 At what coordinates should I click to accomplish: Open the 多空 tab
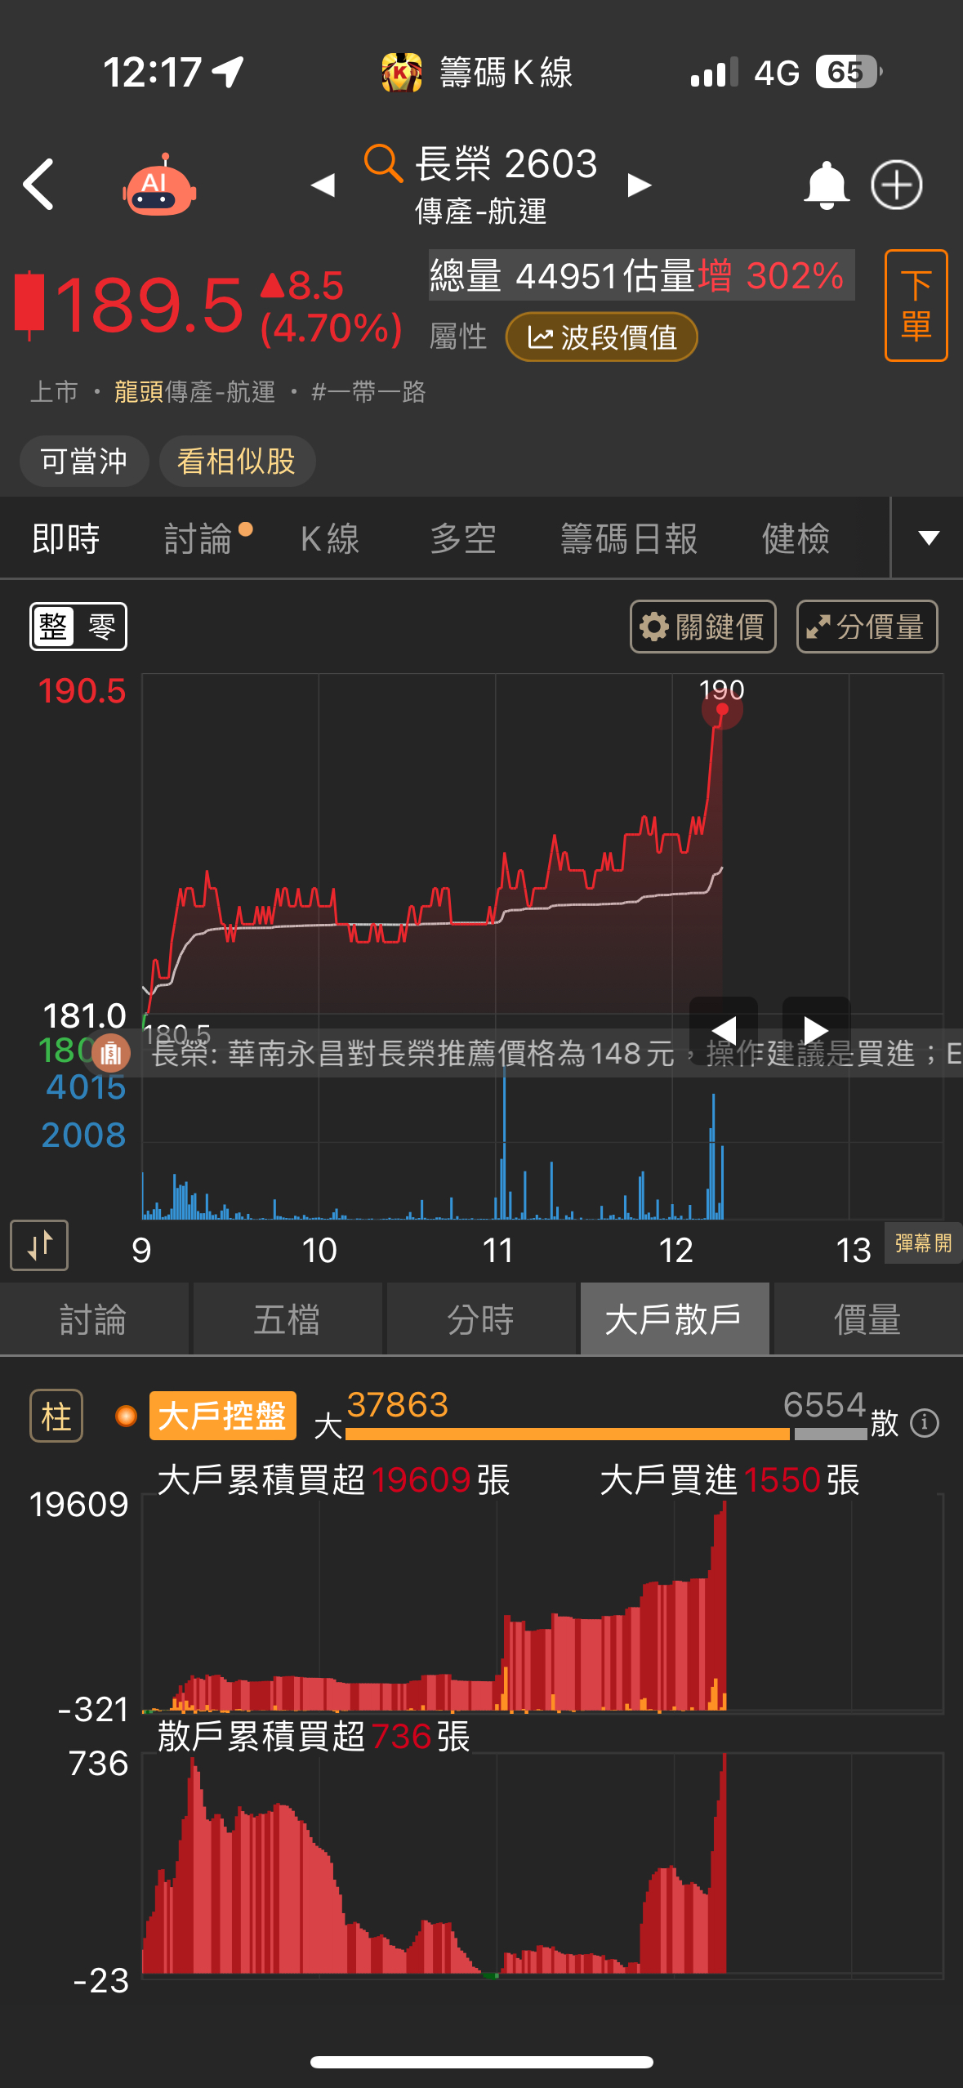[x=463, y=538]
